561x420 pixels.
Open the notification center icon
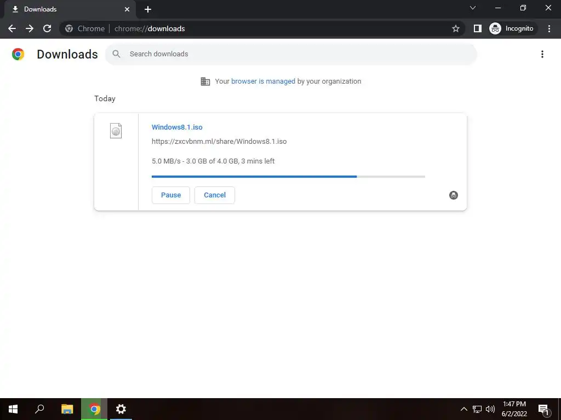click(544, 410)
